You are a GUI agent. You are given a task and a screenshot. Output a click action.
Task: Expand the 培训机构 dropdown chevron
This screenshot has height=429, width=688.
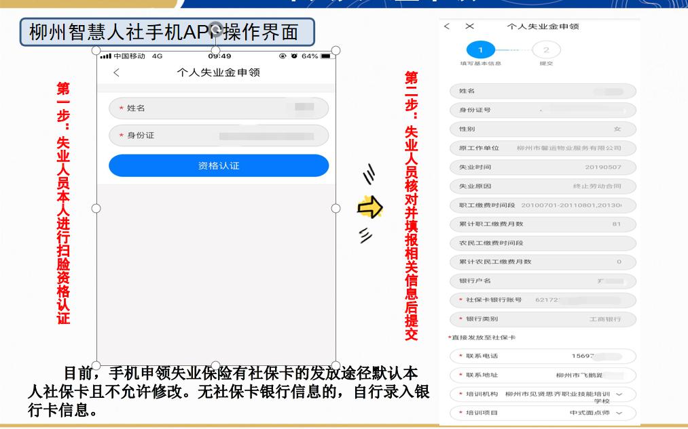tap(618, 394)
